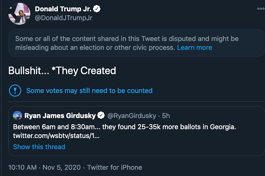This screenshot has height=176, width=265.
Task: Open the Ryan James Girdusky display name
Action: pos(60,115)
